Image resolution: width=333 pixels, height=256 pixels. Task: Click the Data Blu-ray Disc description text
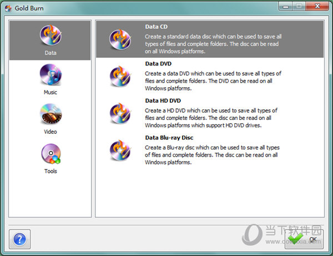coord(212,155)
